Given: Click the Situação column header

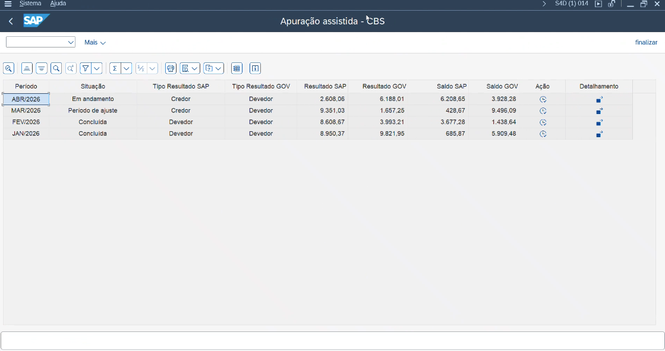Looking at the screenshot, I should 93,86.
